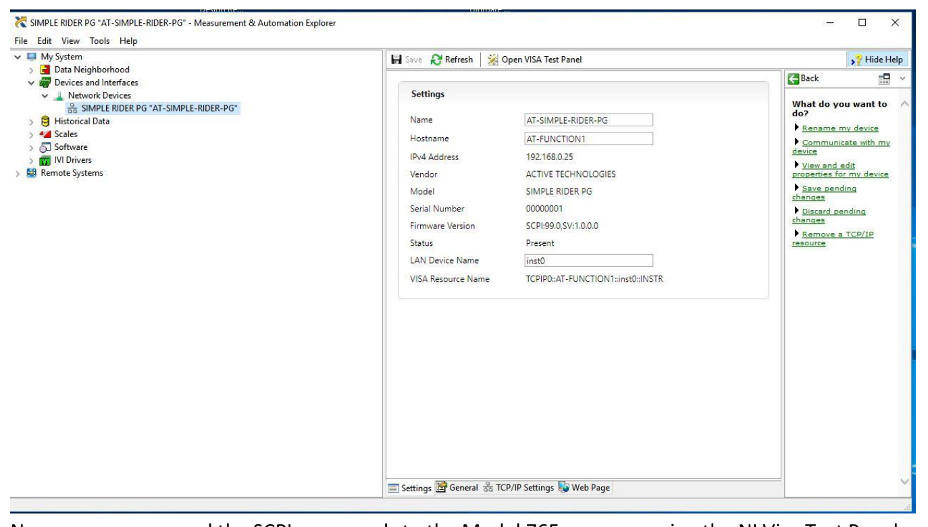This screenshot has width=928, height=527.
Task: Hide the Help pane
Action: coord(879,59)
